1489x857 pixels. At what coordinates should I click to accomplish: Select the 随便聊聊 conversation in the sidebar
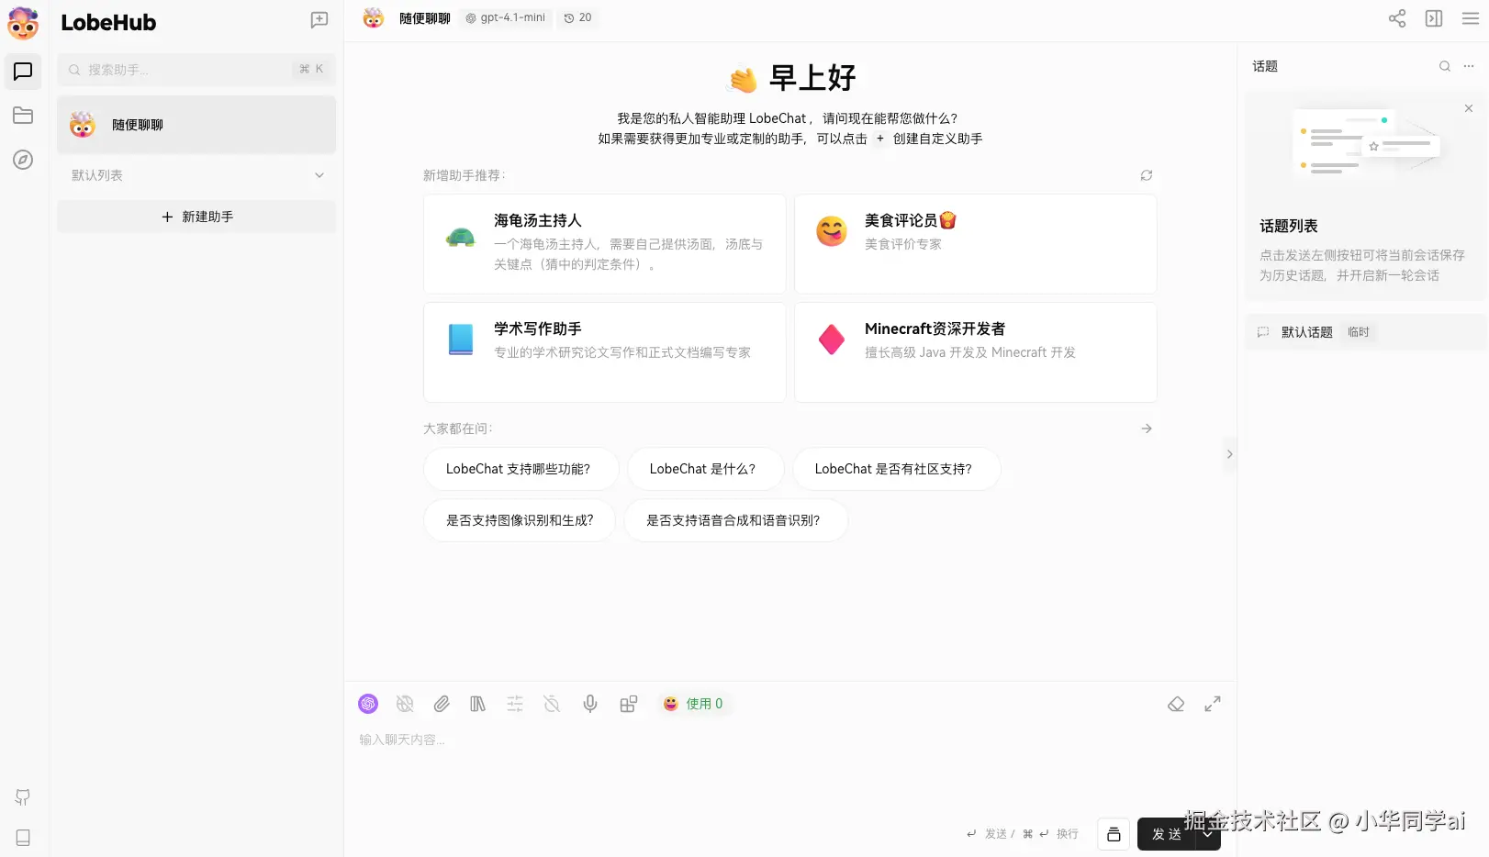196,125
